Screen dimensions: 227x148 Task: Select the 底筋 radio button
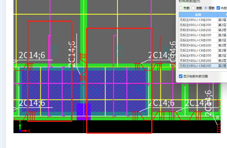click(193, 8)
